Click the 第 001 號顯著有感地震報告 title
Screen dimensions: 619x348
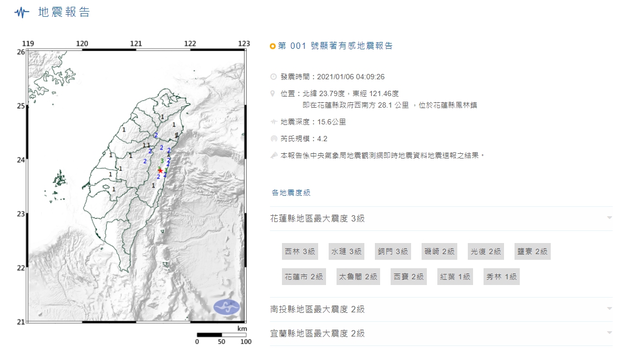[x=335, y=46]
